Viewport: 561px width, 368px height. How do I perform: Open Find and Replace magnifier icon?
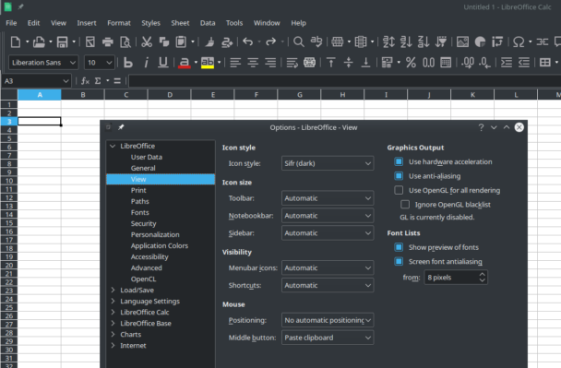pyautogui.click(x=299, y=42)
